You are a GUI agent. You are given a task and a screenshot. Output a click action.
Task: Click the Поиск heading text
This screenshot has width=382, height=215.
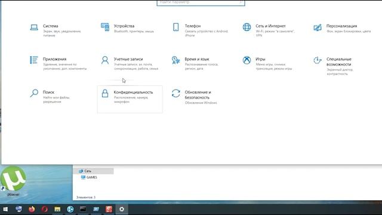coord(48,92)
